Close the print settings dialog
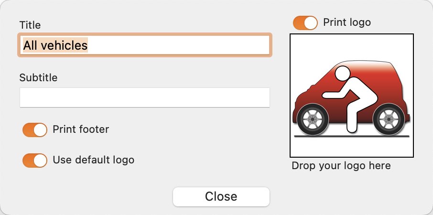The width and height of the screenshot is (433, 215). (x=221, y=196)
